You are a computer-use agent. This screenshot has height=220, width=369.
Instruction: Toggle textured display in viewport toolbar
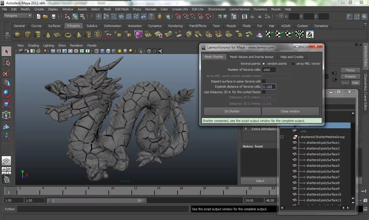tap(114, 51)
